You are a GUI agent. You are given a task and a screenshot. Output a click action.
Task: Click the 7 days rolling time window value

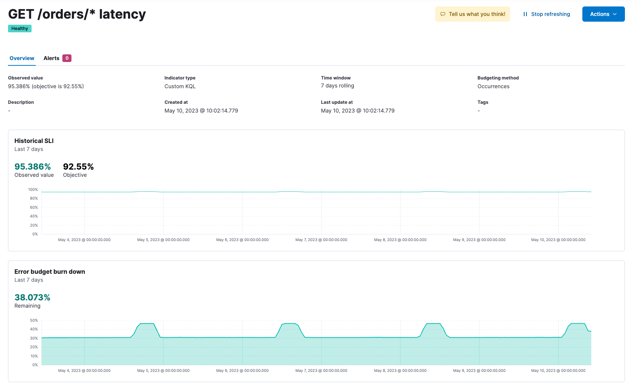337,86
